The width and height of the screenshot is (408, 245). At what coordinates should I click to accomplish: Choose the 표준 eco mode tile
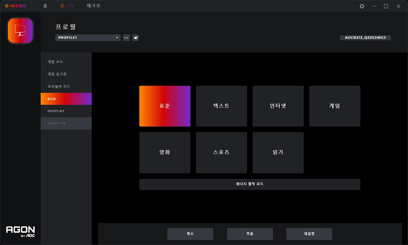click(165, 106)
